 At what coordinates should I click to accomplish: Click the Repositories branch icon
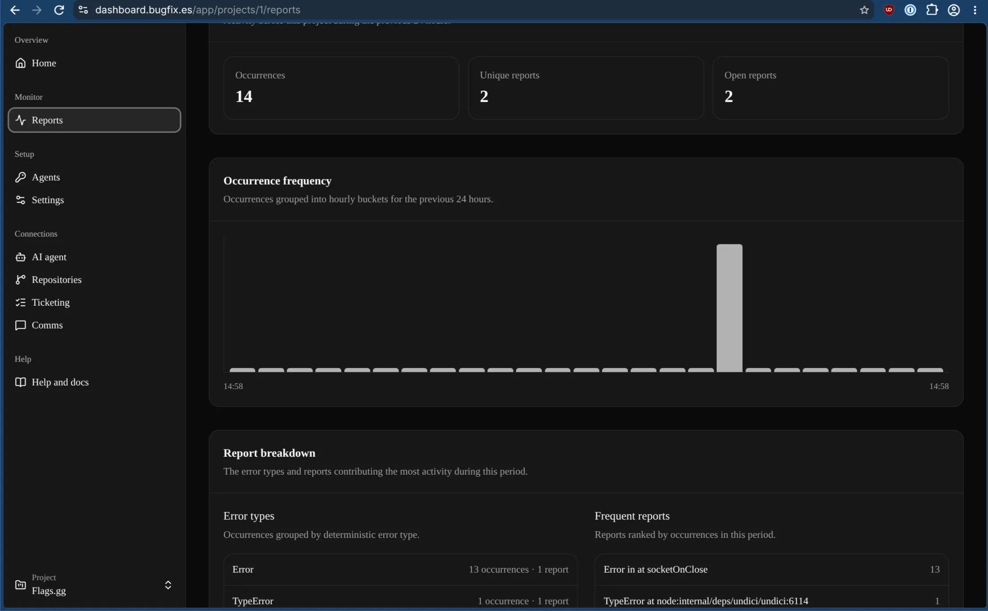[x=21, y=279]
